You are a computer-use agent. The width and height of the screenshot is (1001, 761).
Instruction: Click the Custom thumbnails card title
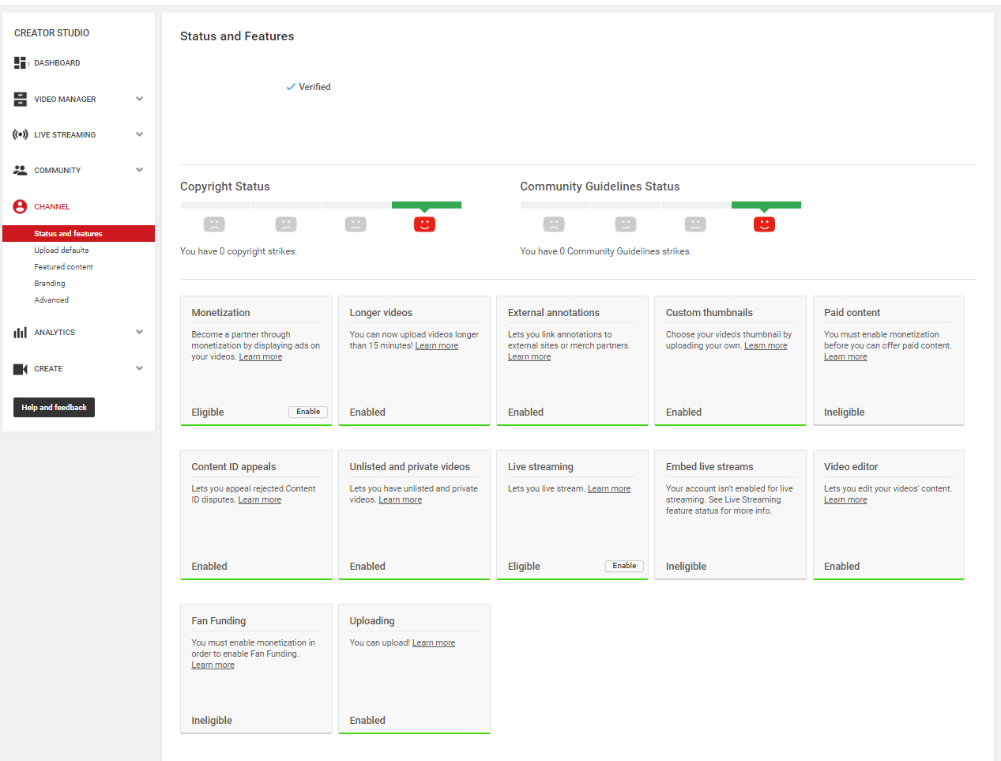(709, 313)
